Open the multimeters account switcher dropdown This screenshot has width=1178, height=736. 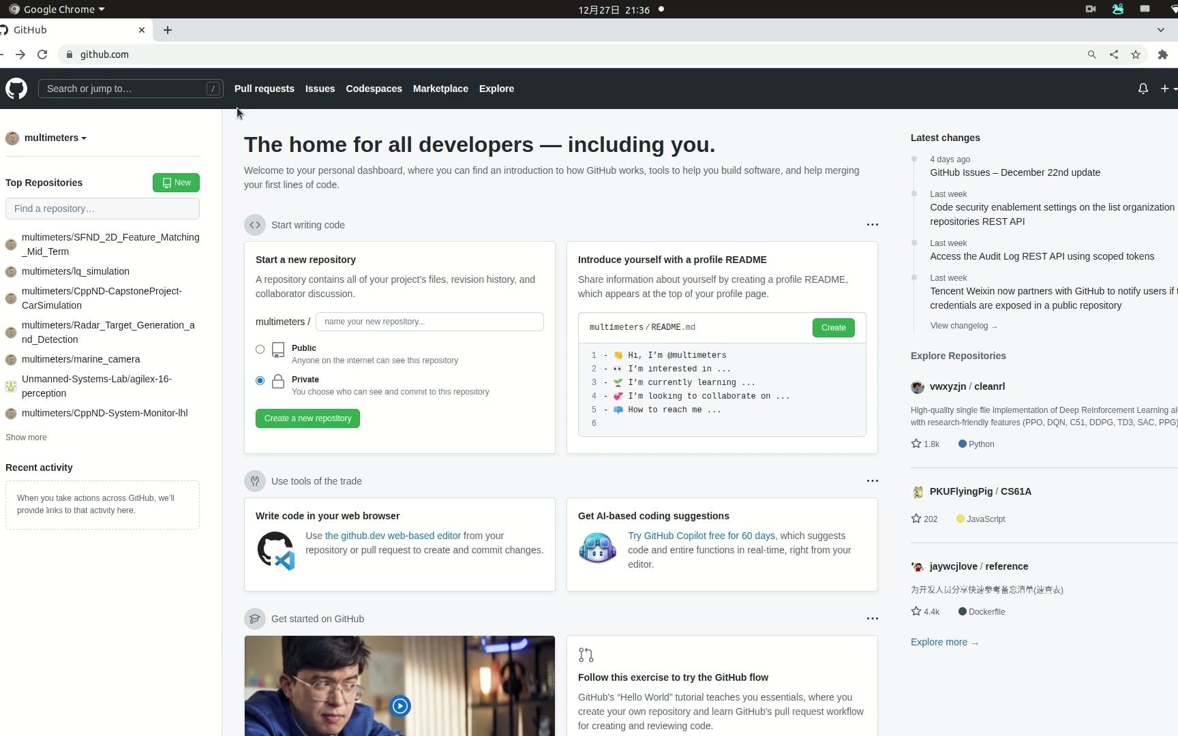(x=46, y=138)
